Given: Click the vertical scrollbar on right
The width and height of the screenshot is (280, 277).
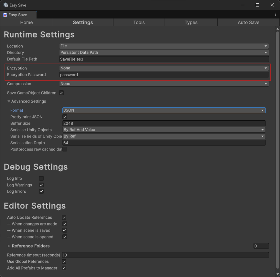Looking at the screenshot, I should point(277,149).
